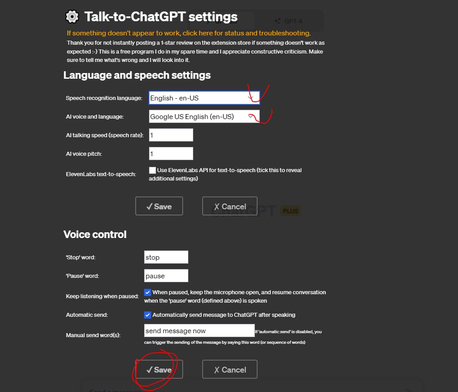
Task: Cancel the Voice control settings
Action: [230, 369]
